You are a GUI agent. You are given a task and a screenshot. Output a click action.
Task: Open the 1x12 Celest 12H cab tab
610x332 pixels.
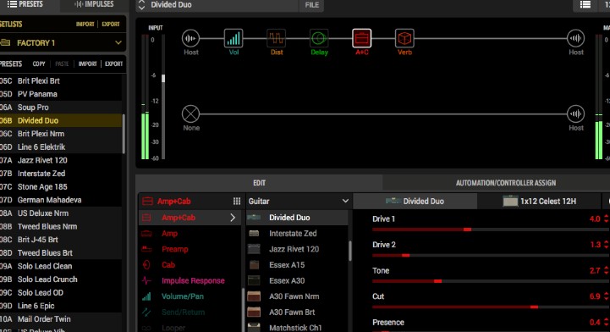pyautogui.click(x=540, y=202)
